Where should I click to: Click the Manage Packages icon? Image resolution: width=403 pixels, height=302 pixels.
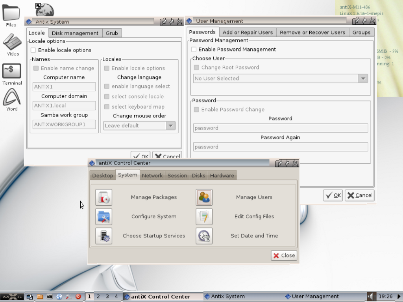[104, 197]
